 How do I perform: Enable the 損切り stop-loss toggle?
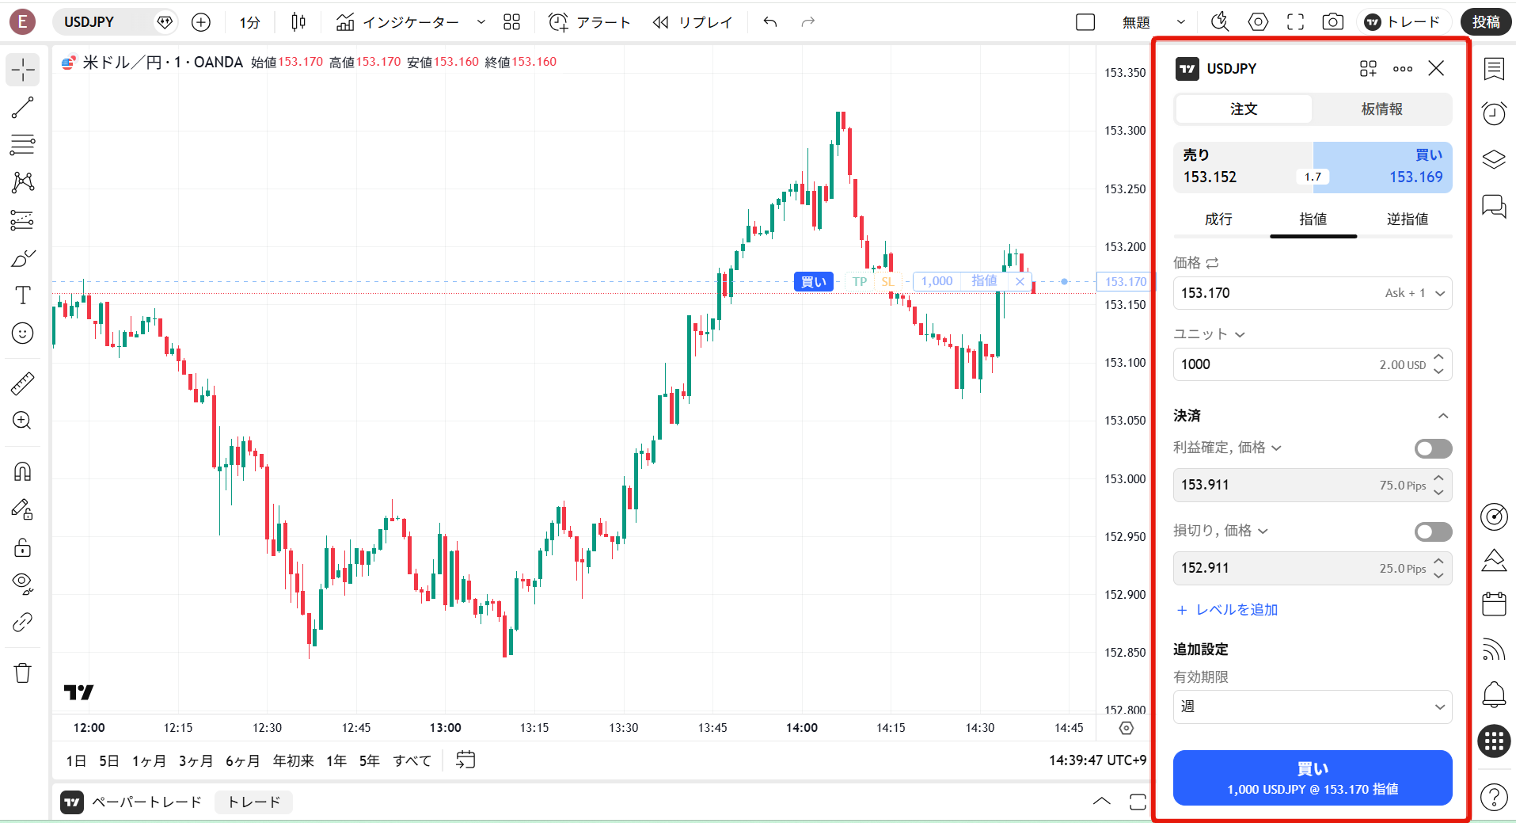pyautogui.click(x=1432, y=531)
